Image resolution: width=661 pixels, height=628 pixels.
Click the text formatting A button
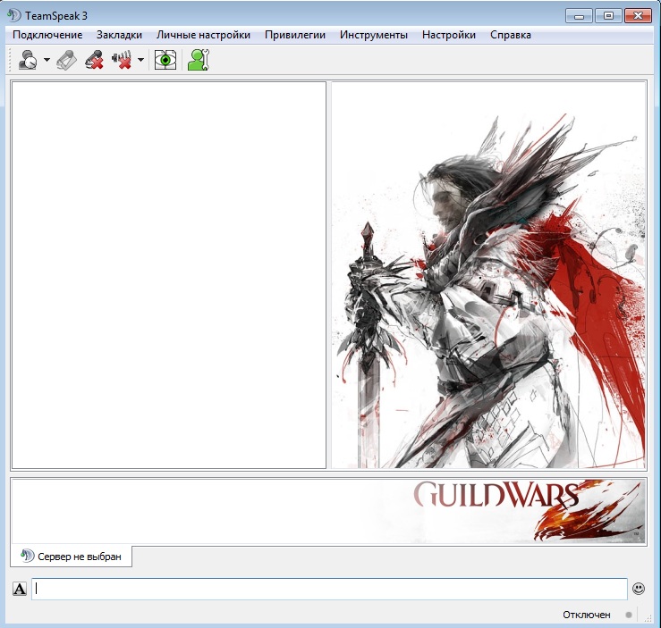pyautogui.click(x=20, y=589)
